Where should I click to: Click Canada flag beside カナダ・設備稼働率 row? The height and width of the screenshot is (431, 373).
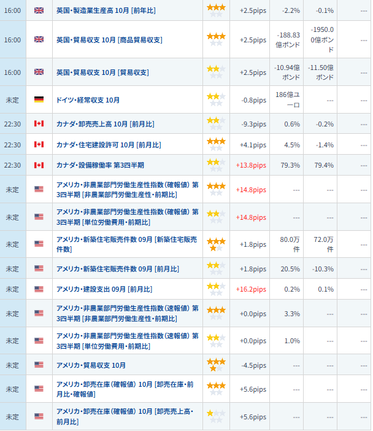click(x=39, y=165)
